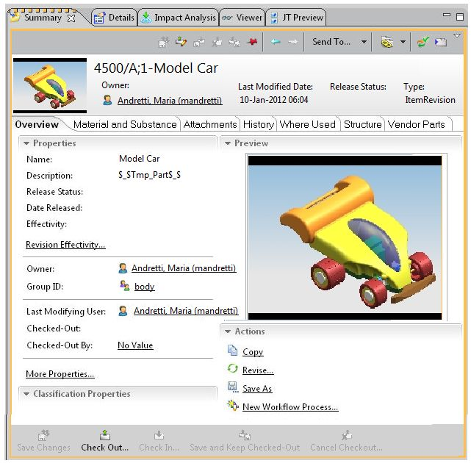Switch to the Impact Analysis tab
The height and width of the screenshot is (463, 471).
179,18
